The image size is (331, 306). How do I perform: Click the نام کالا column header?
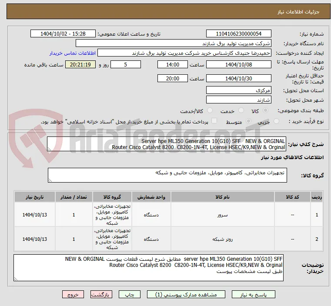223,197
